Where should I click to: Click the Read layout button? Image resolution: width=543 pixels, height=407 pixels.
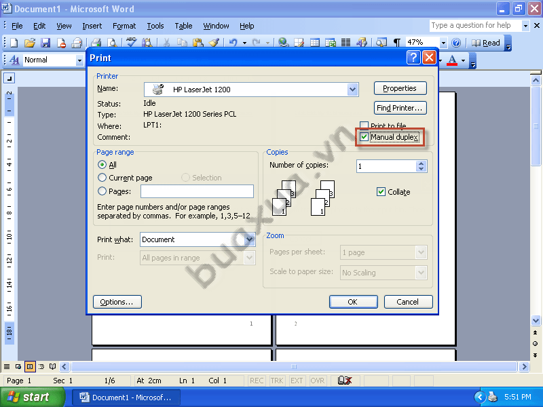(x=486, y=43)
